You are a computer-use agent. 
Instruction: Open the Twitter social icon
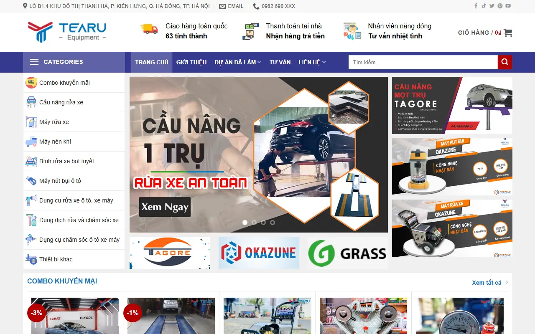tap(492, 6)
